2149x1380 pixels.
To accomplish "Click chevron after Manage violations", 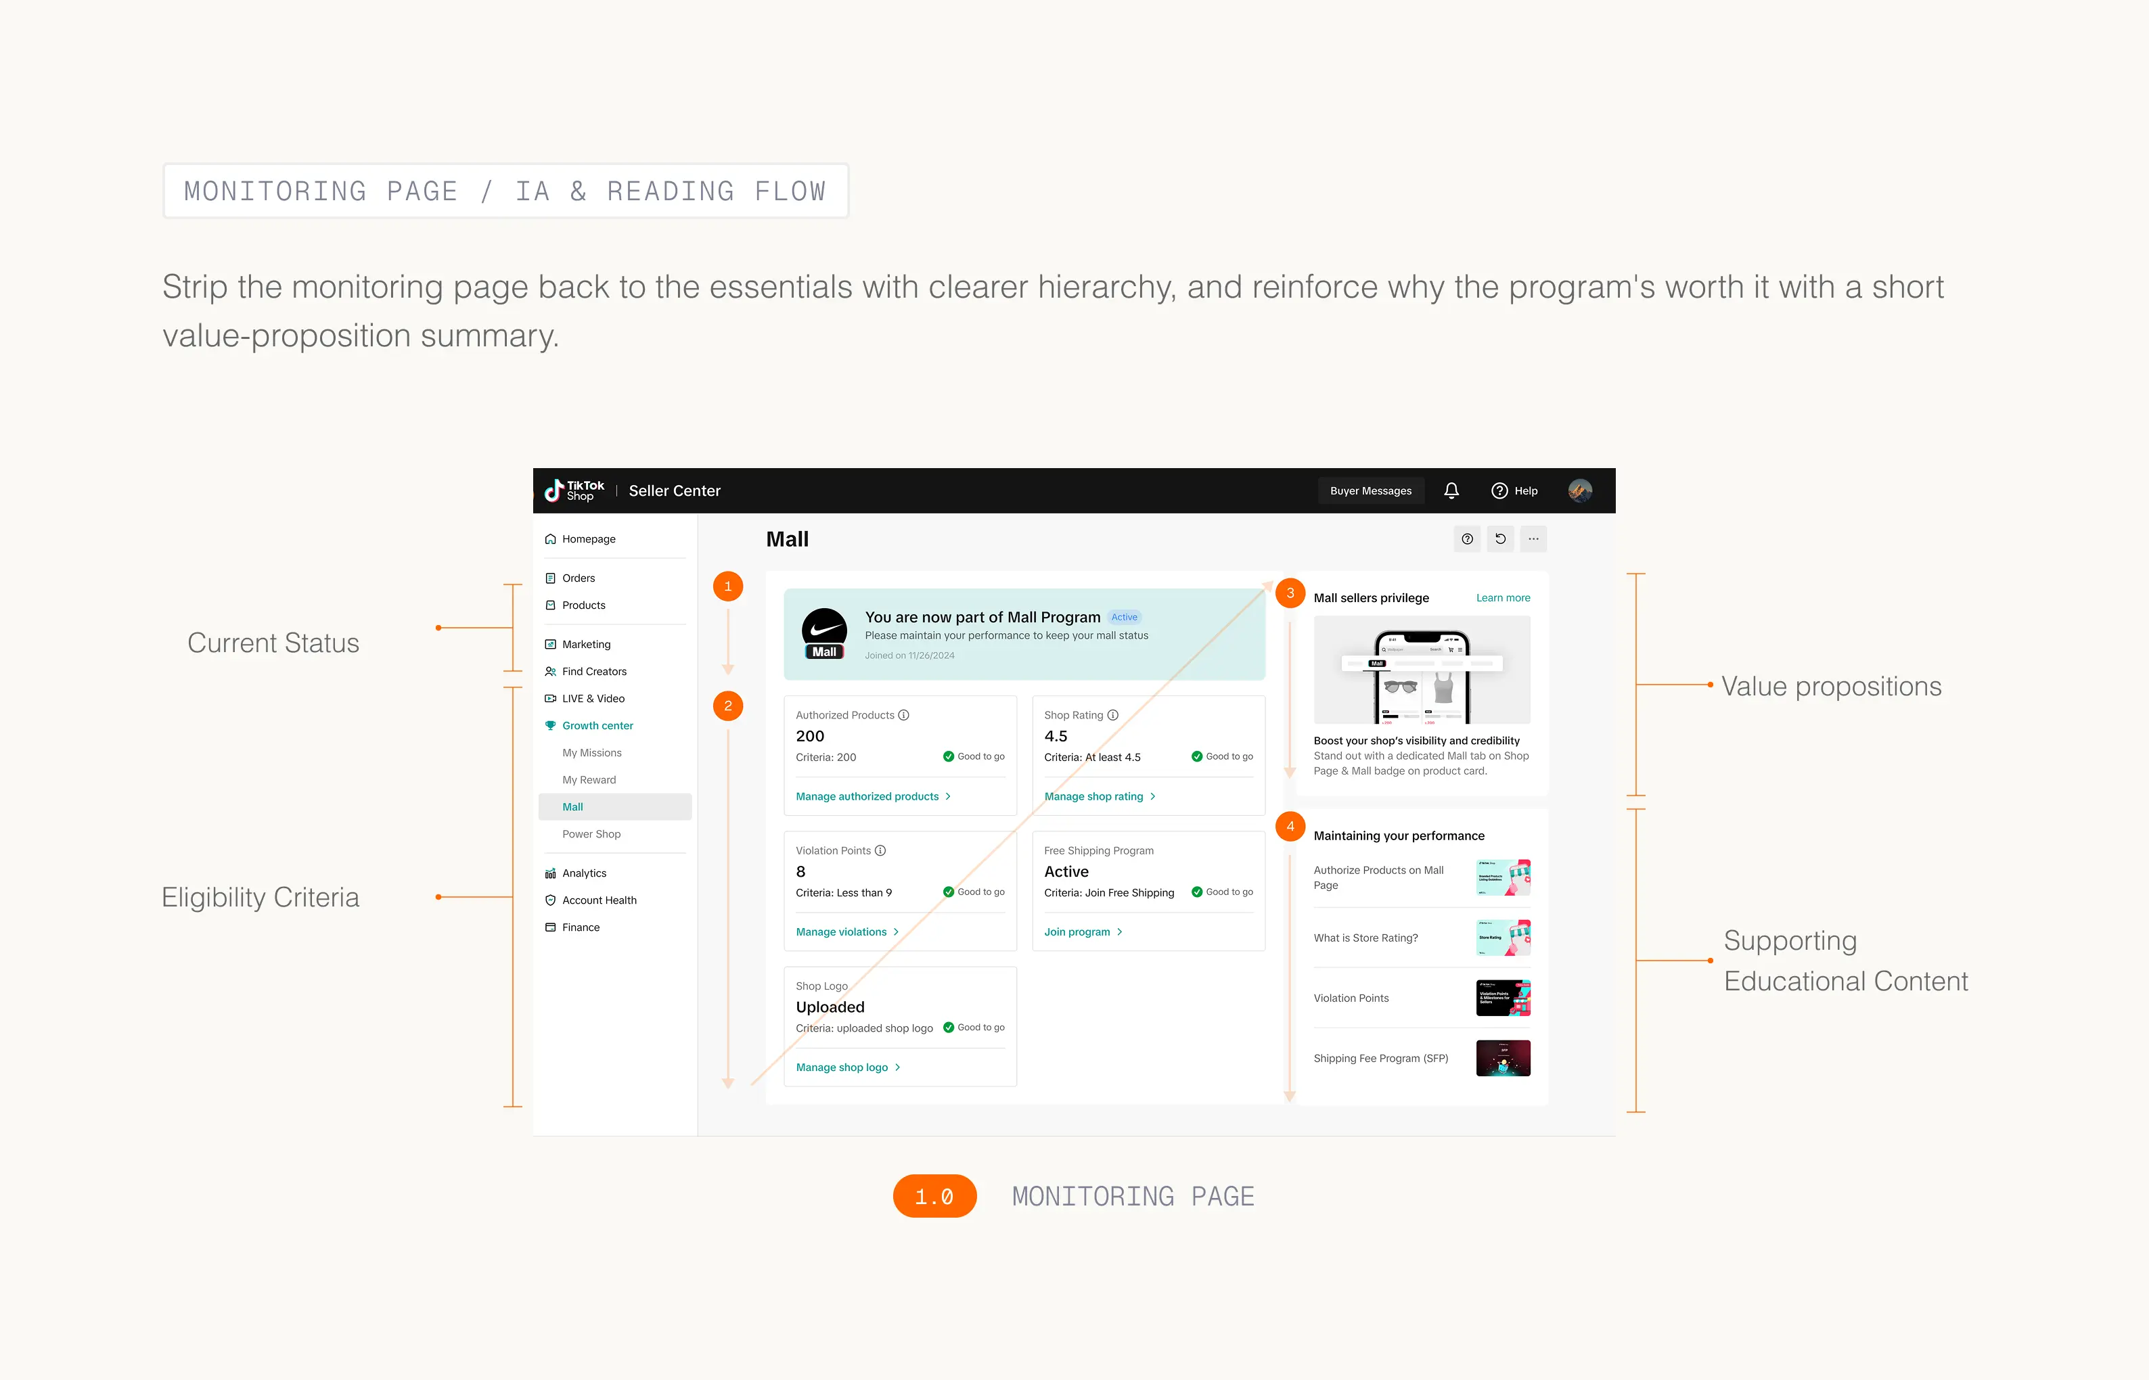I will coord(896,932).
